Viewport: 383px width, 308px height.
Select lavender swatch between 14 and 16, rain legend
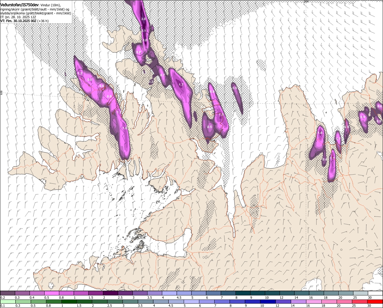[x=299, y=301]
